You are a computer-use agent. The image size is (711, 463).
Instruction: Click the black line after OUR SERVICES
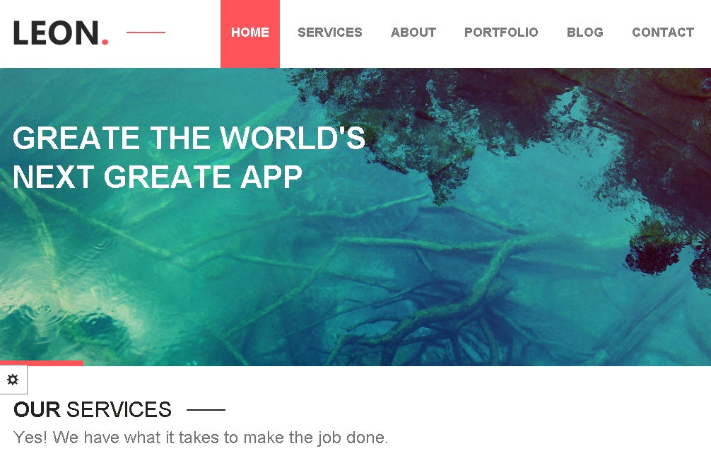[x=206, y=409]
